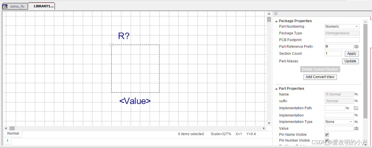Collapse the Part Properties section
The width and height of the screenshot is (372, 148).
click(277, 89)
